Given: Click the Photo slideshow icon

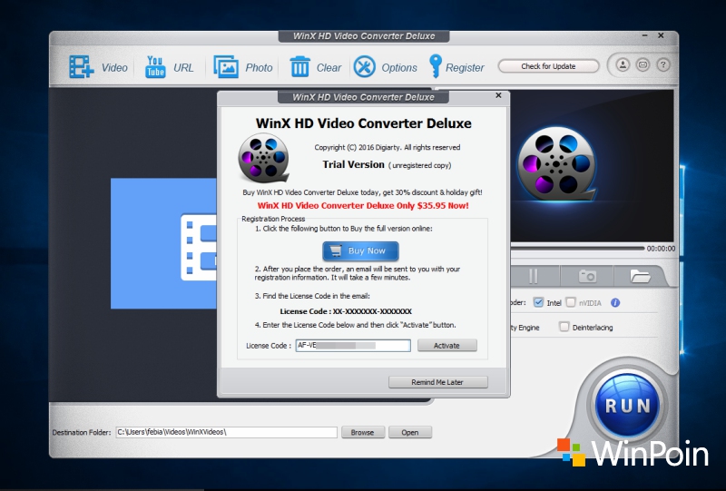Looking at the screenshot, I should (x=226, y=67).
